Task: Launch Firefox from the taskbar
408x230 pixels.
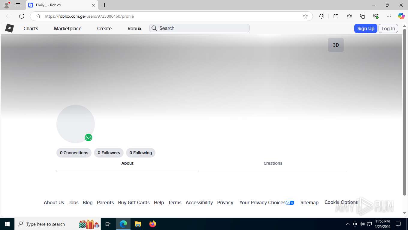Action: [153, 224]
